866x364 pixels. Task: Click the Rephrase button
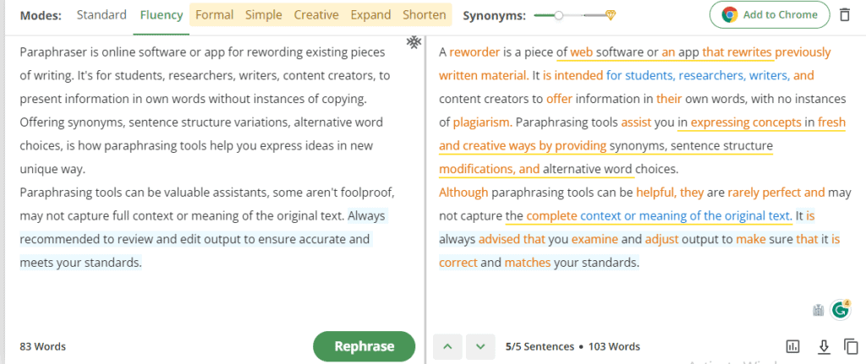pos(364,346)
